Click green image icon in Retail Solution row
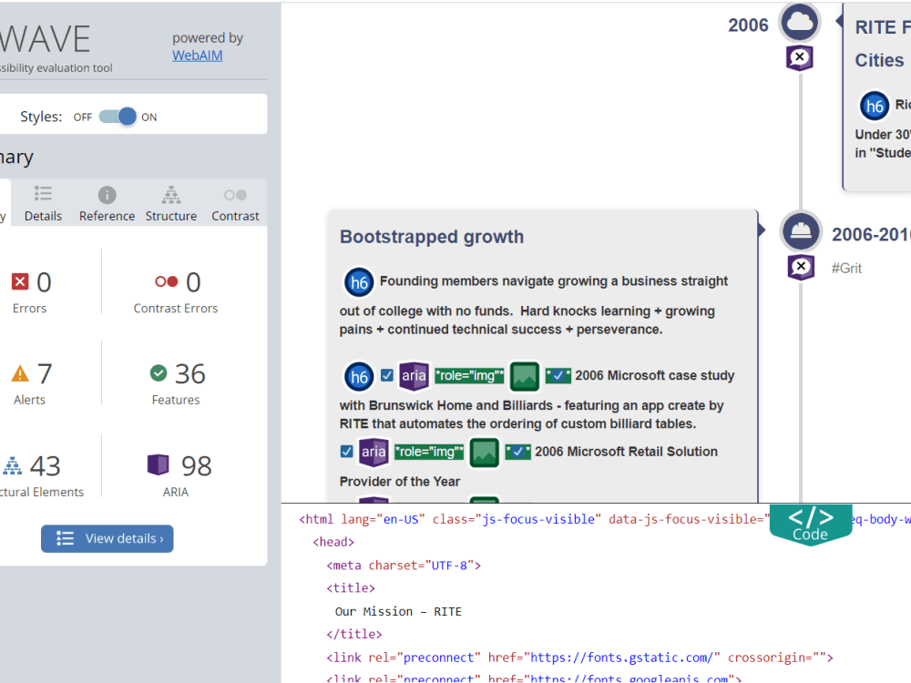This screenshot has width=911, height=683. (x=484, y=452)
